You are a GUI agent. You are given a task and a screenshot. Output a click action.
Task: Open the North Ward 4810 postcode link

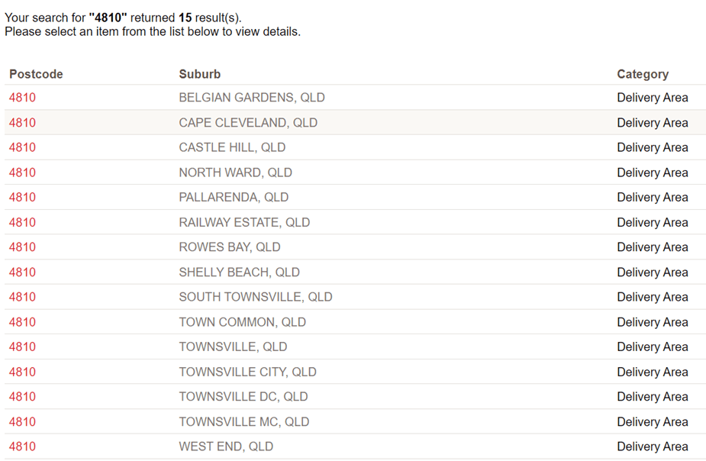pos(22,172)
